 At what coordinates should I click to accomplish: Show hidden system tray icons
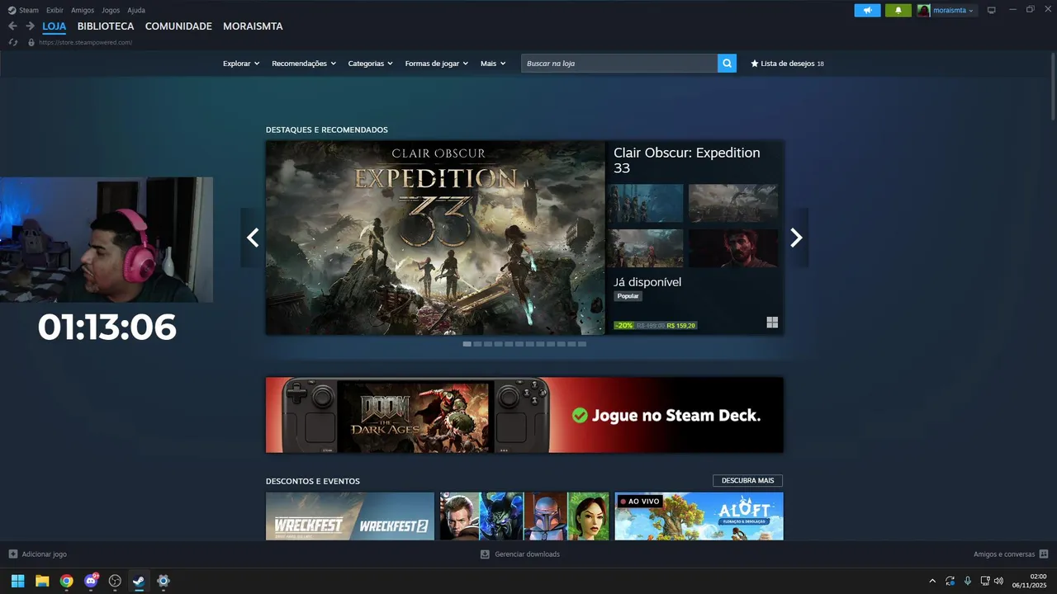(x=932, y=581)
